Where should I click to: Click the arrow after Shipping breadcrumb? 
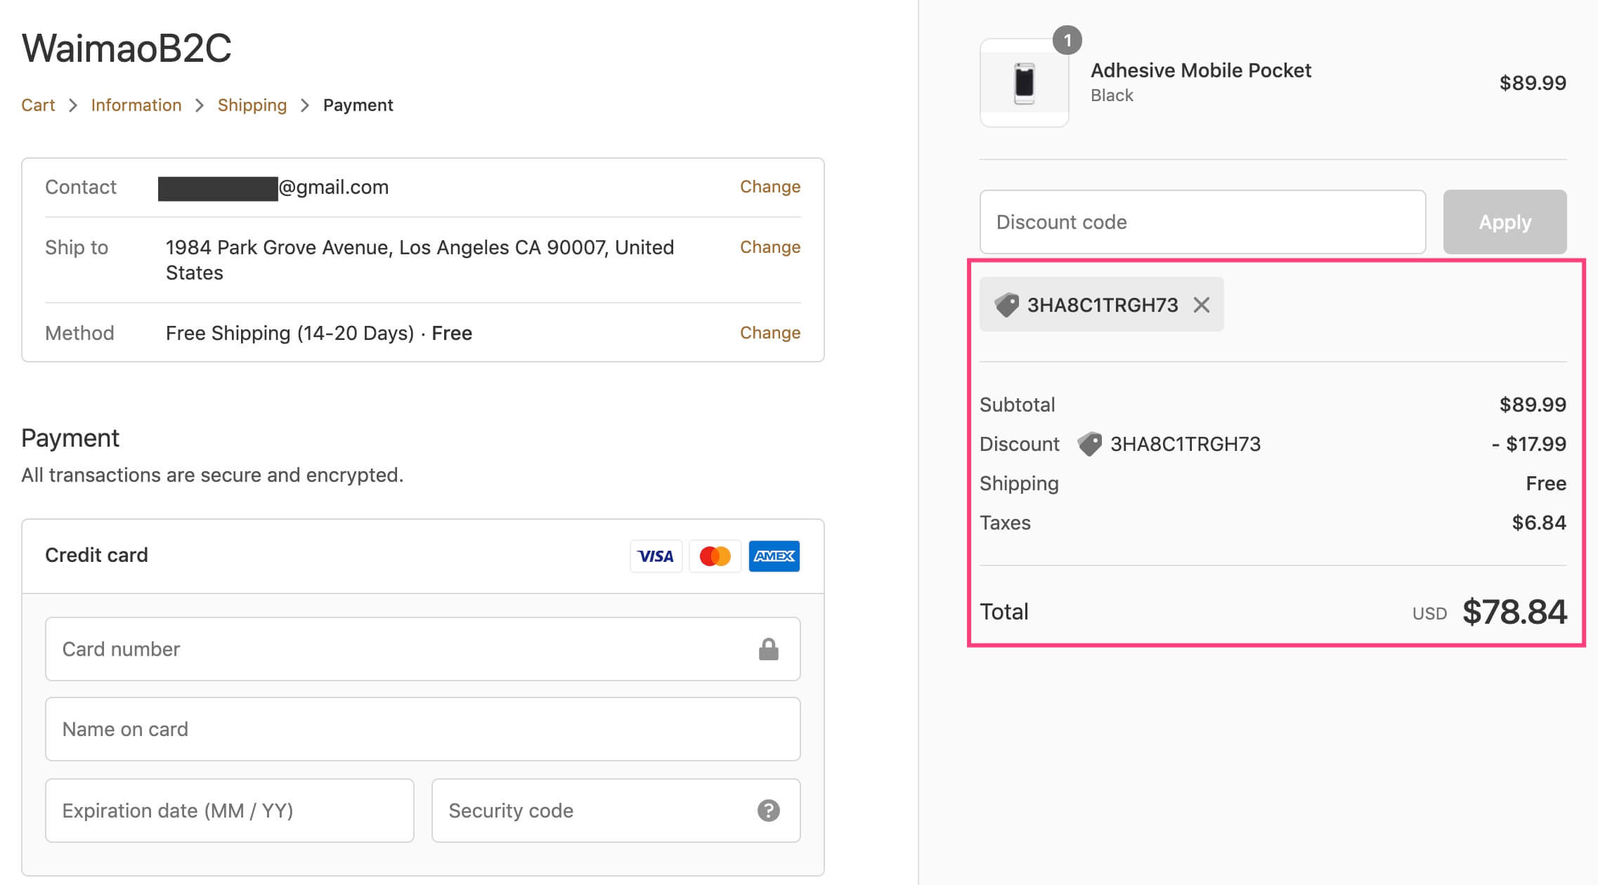tap(305, 105)
